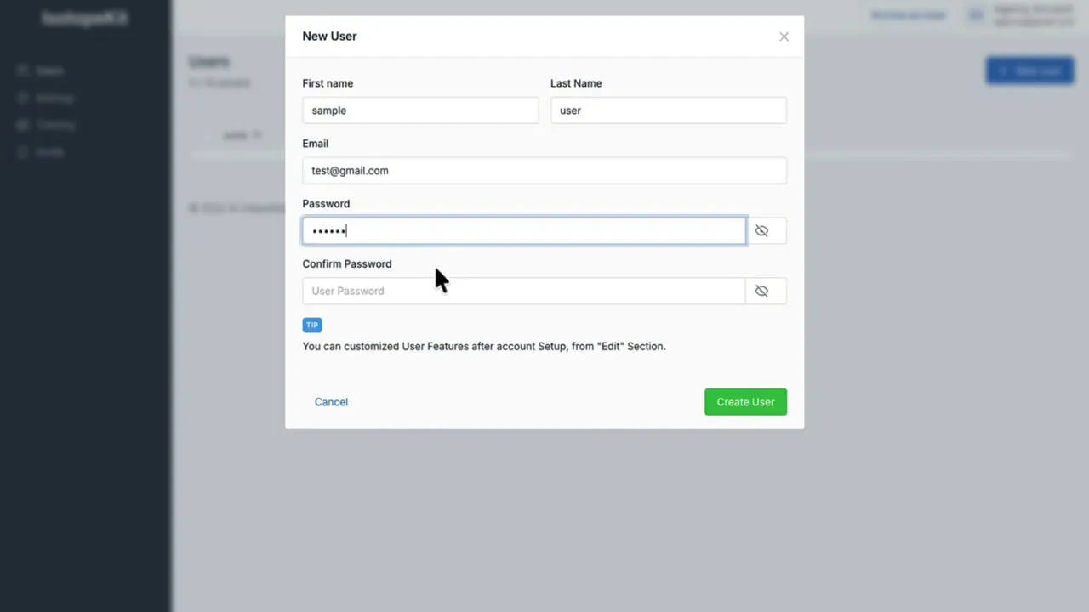The image size is (1089, 612).
Task: Click into the Email field
Action: (544, 171)
